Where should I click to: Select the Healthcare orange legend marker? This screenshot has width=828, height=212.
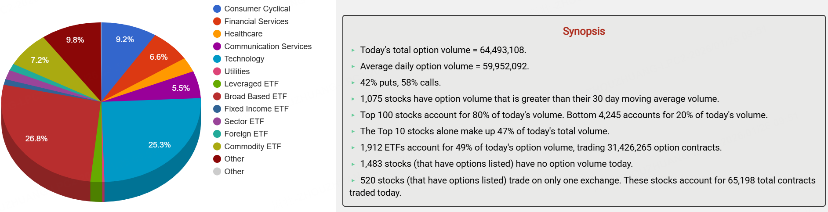tap(217, 34)
